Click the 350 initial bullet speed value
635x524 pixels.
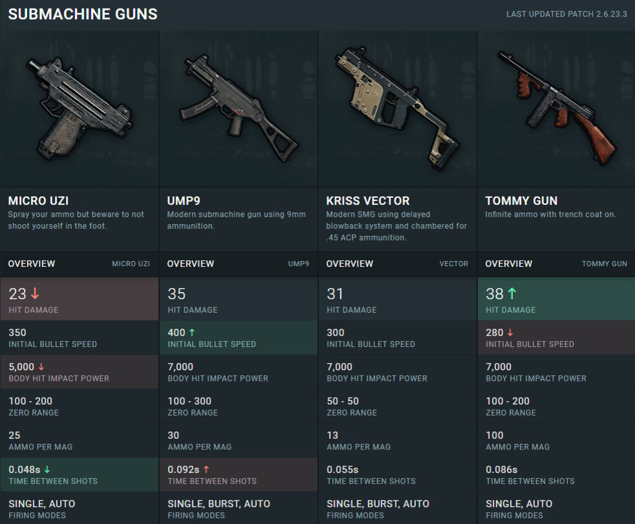pyautogui.click(x=17, y=333)
